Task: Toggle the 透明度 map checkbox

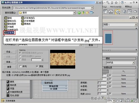Action: pyautogui.click(x=110, y=83)
